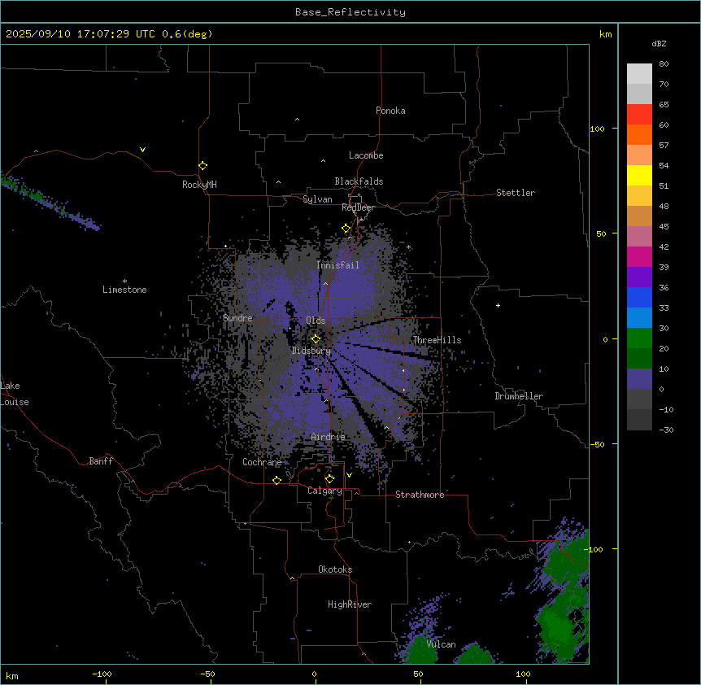Select the Sylvan label
This screenshot has height=685, width=701.
coord(317,199)
